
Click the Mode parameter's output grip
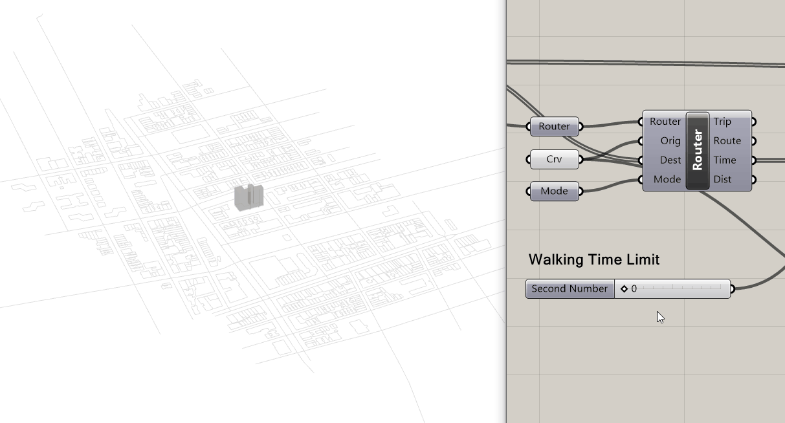click(x=580, y=191)
